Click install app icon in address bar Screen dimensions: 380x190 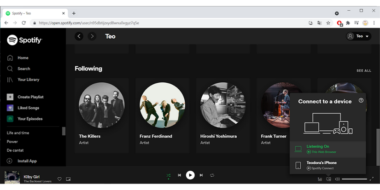click(x=311, y=23)
